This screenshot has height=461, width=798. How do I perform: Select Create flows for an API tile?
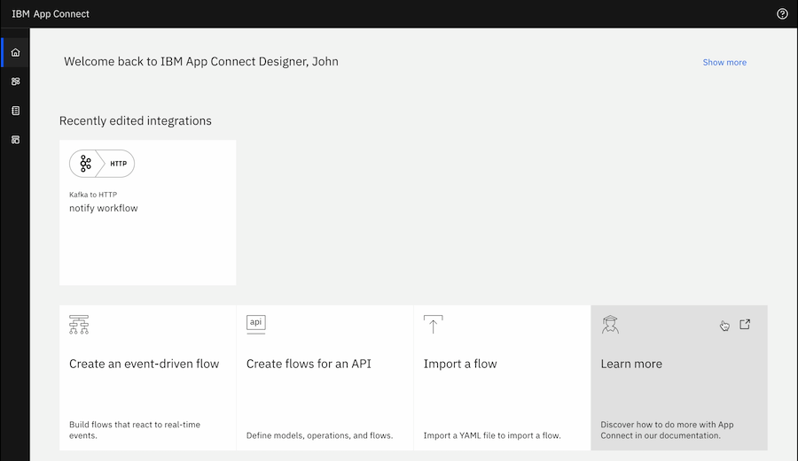pyautogui.click(x=325, y=378)
